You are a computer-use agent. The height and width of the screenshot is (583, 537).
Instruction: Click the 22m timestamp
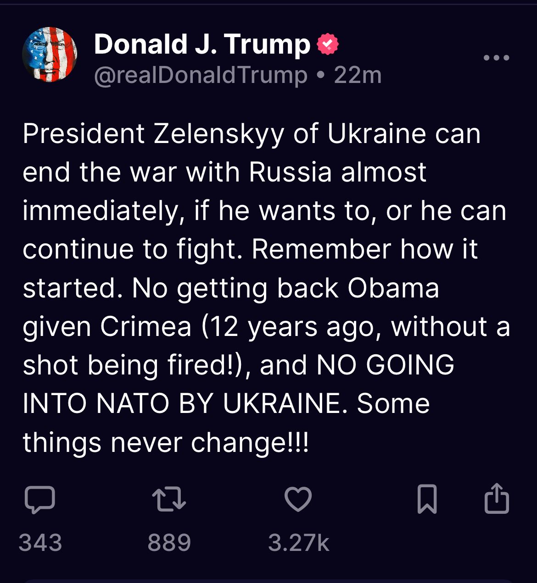pos(358,75)
